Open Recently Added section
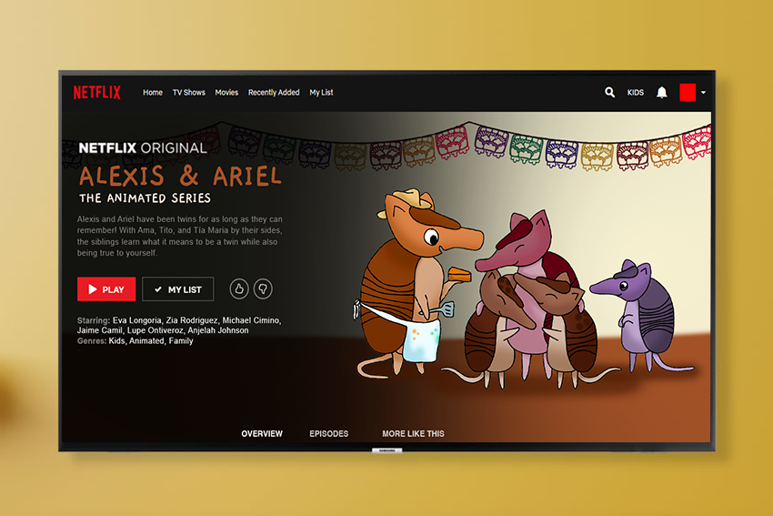Image resolution: width=773 pixels, height=516 pixels. [274, 92]
